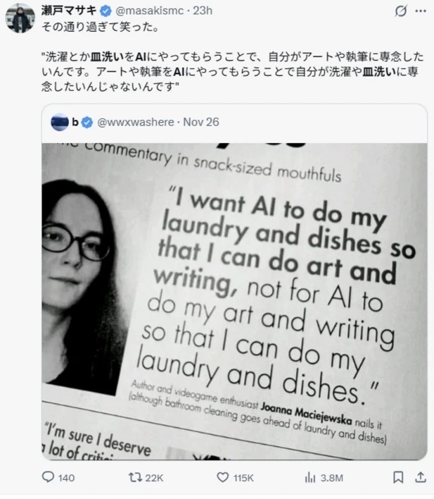This screenshot has height=499, width=434.
Task: Visit the @masakismc handle link
Action: click(x=149, y=11)
